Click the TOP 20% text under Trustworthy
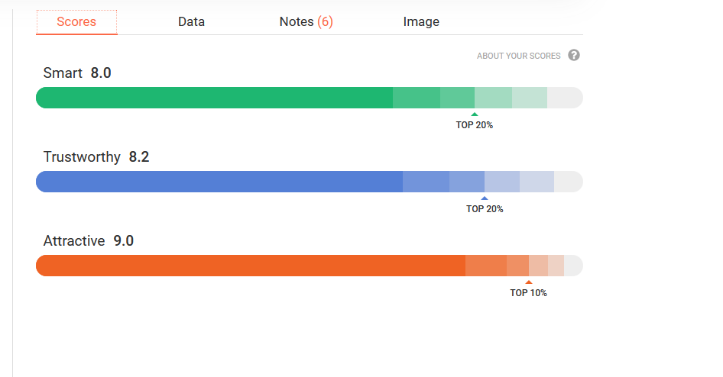 coord(485,209)
